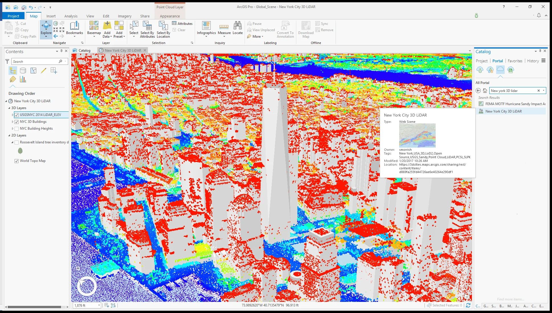The image size is (552, 313).
Task: Click the scene navigator compass control
Action: (87, 286)
